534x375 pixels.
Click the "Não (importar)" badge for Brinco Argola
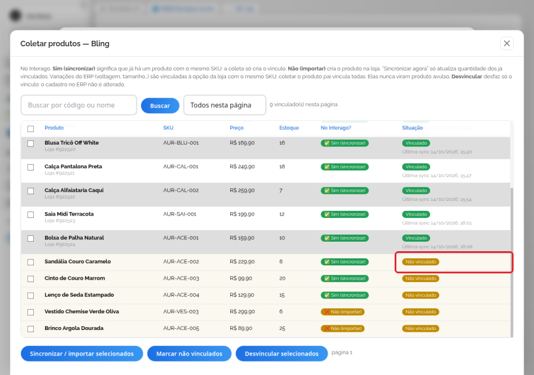(342, 328)
